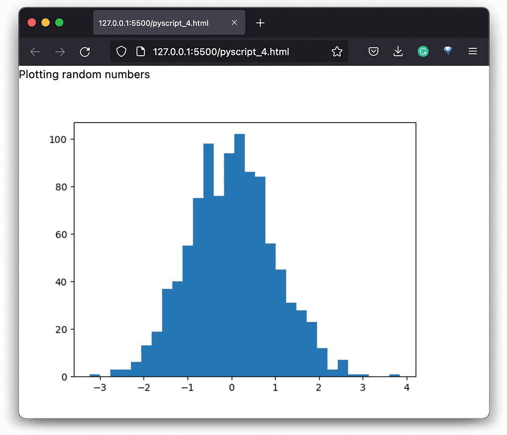This screenshot has height=435, width=507.
Task: Click the page info document icon
Action: (x=140, y=51)
